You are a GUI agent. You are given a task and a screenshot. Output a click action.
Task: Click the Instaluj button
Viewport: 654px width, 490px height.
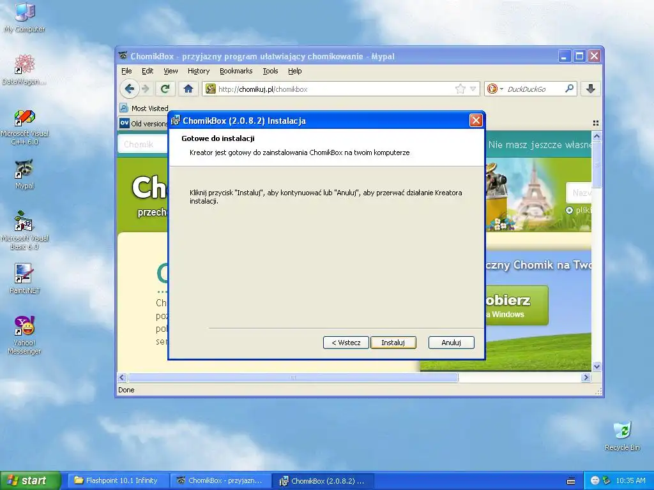(393, 343)
